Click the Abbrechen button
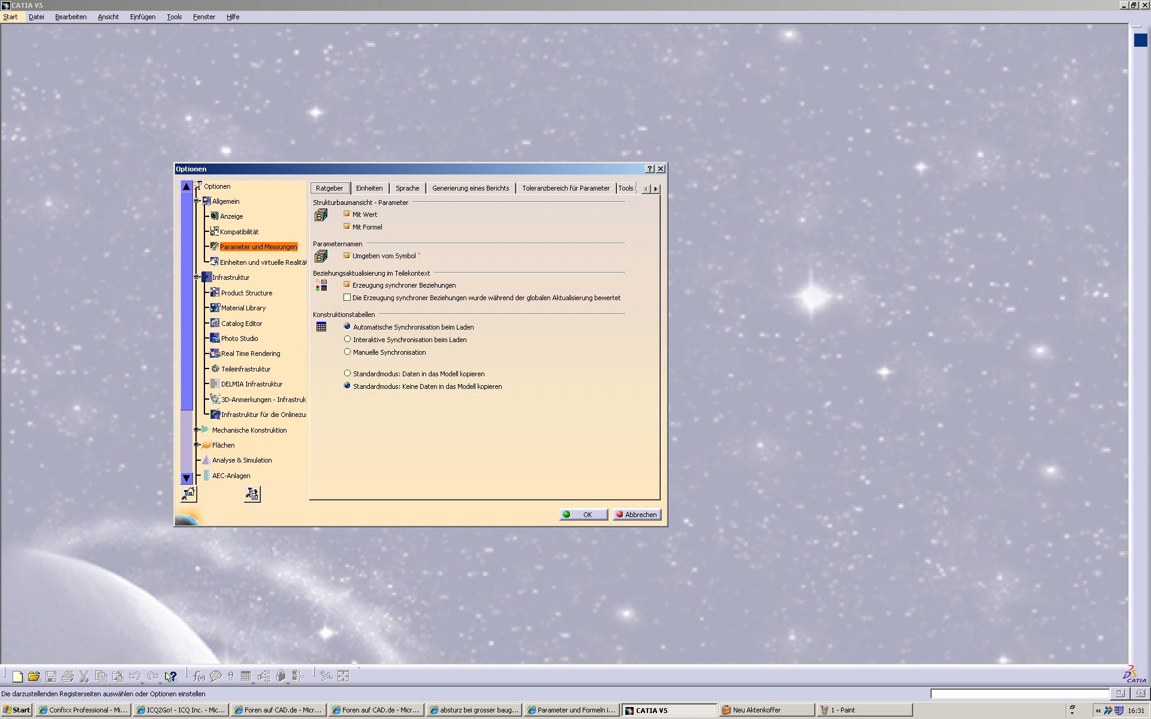The height and width of the screenshot is (719, 1151). coord(637,515)
